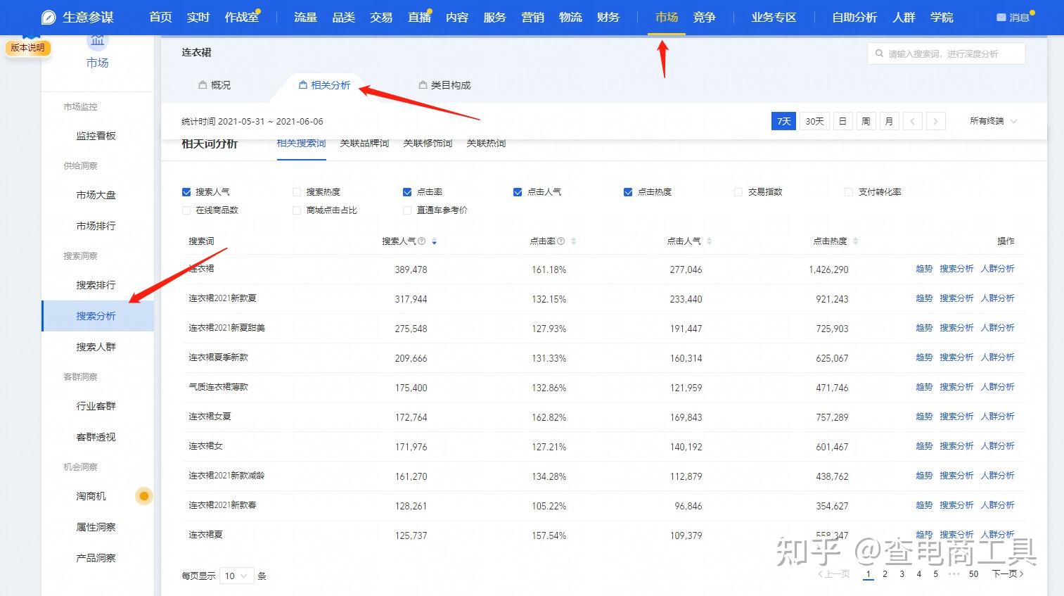Uncheck 点击人气 checkbox
The image size is (1064, 596).
pos(518,191)
